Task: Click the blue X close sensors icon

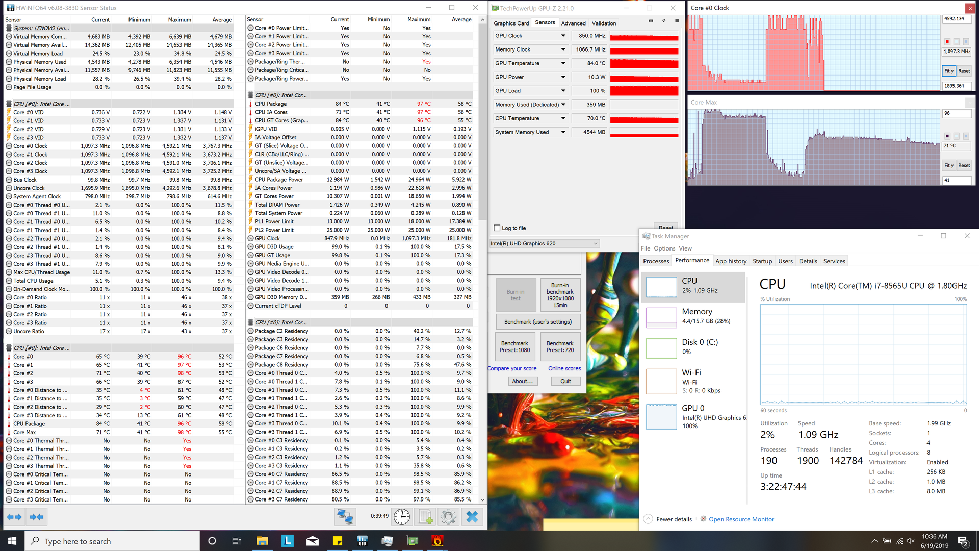Action: tap(472, 517)
